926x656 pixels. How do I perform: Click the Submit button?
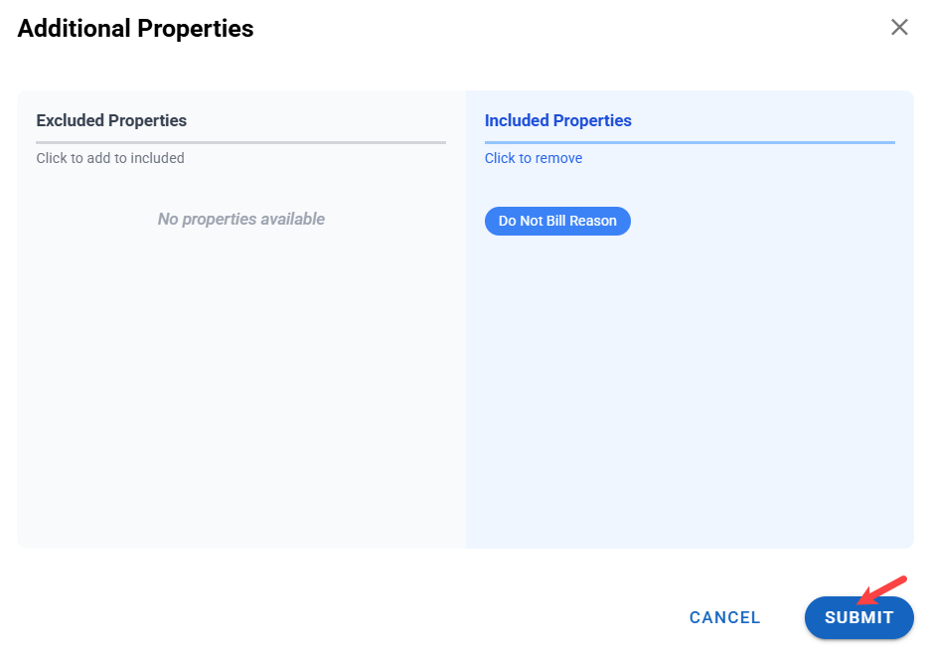(858, 617)
